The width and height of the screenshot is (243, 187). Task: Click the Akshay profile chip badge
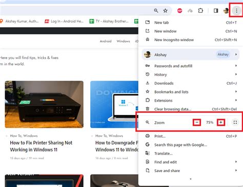(223, 54)
